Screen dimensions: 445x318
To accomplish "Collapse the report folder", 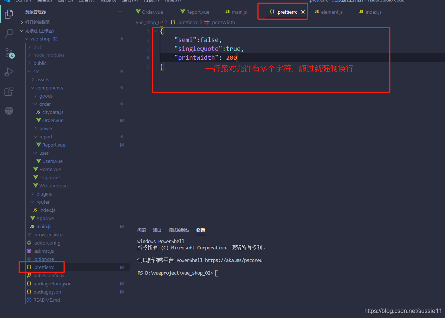I will tap(36, 137).
